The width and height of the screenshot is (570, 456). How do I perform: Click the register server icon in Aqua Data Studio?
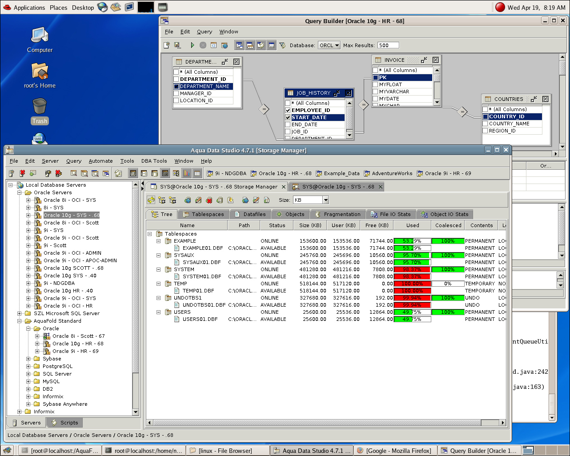click(x=12, y=173)
